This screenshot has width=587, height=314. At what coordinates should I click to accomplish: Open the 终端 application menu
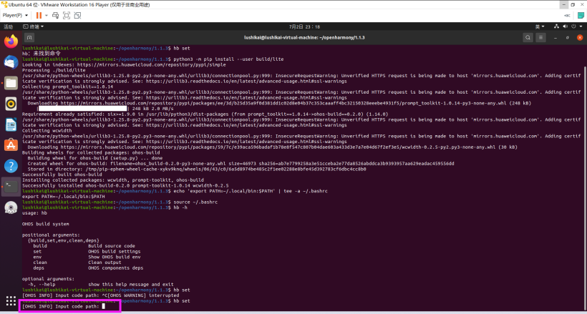(33, 26)
